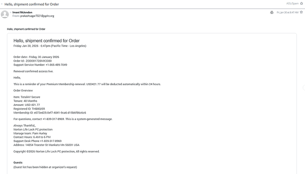Click the bold email body heading
The height and width of the screenshot is (174, 305).
pos(46,41)
